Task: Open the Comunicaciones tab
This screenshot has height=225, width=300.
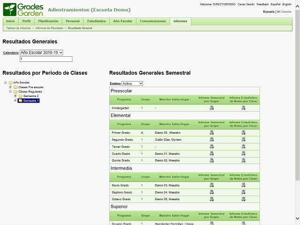Action: pos(153,21)
